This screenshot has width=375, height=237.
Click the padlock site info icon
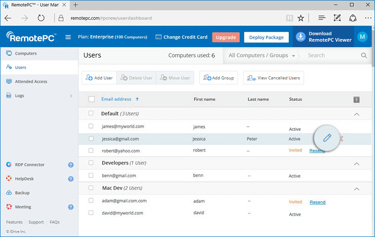61,18
